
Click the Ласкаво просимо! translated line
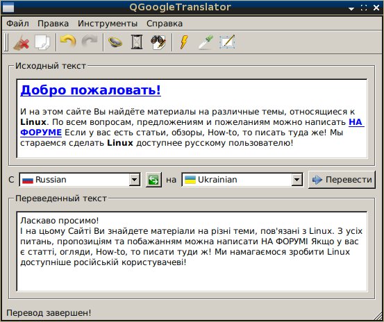pos(60,221)
